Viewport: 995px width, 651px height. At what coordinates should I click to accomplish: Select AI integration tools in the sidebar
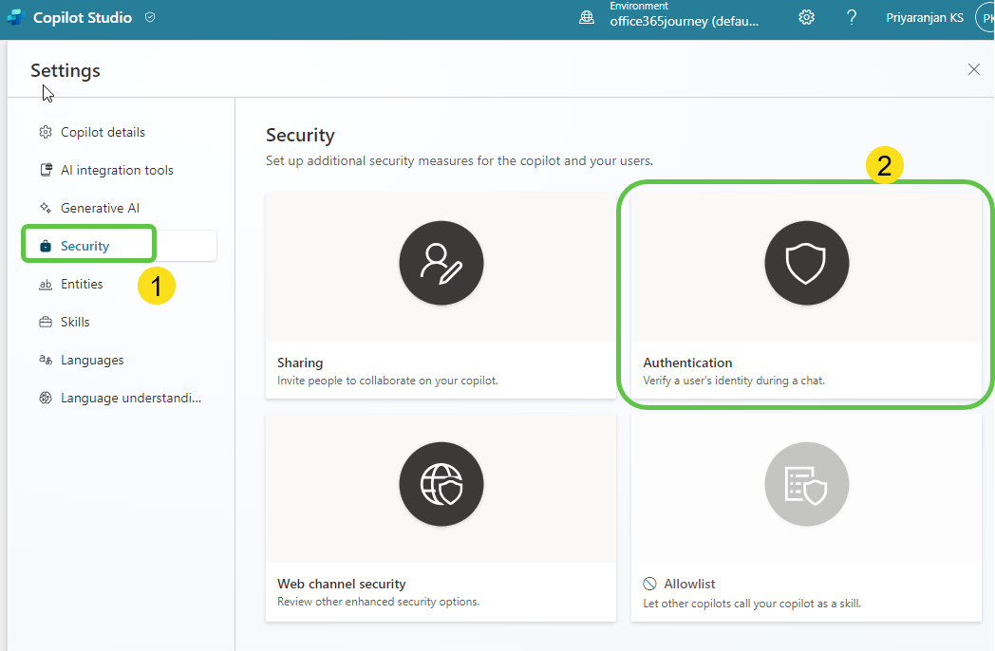tap(116, 169)
